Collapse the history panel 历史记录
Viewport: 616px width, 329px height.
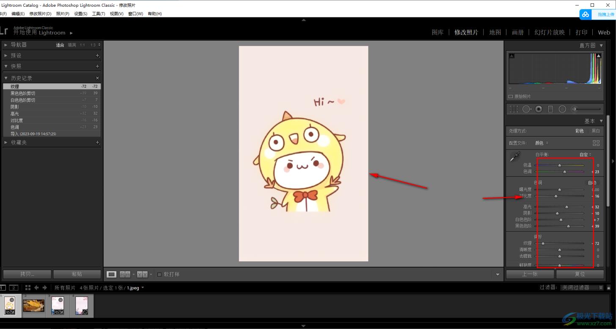coord(6,78)
